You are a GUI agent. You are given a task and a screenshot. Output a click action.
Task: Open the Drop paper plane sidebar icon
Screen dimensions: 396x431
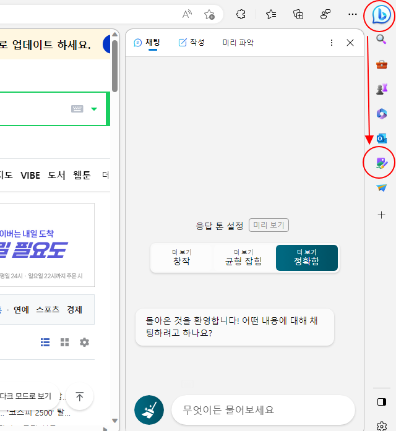tap(381, 188)
